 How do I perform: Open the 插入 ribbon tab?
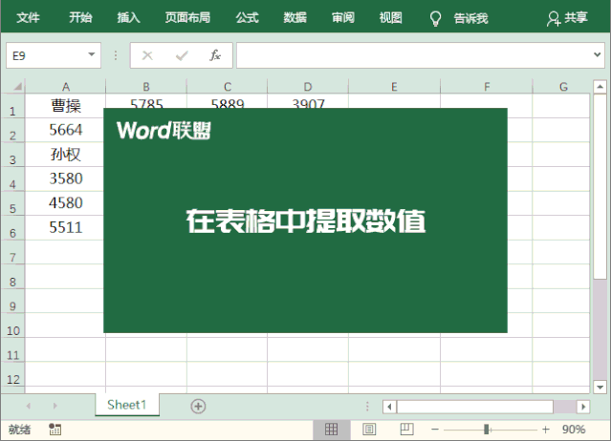tap(128, 18)
